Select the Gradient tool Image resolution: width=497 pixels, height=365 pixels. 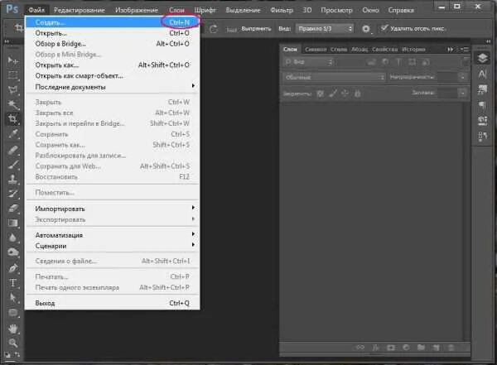click(13, 223)
